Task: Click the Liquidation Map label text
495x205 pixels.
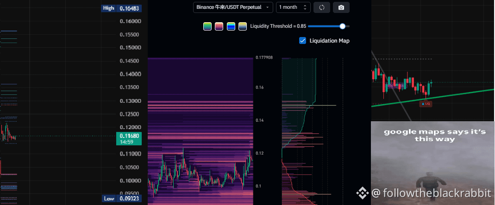Action: 329,41
